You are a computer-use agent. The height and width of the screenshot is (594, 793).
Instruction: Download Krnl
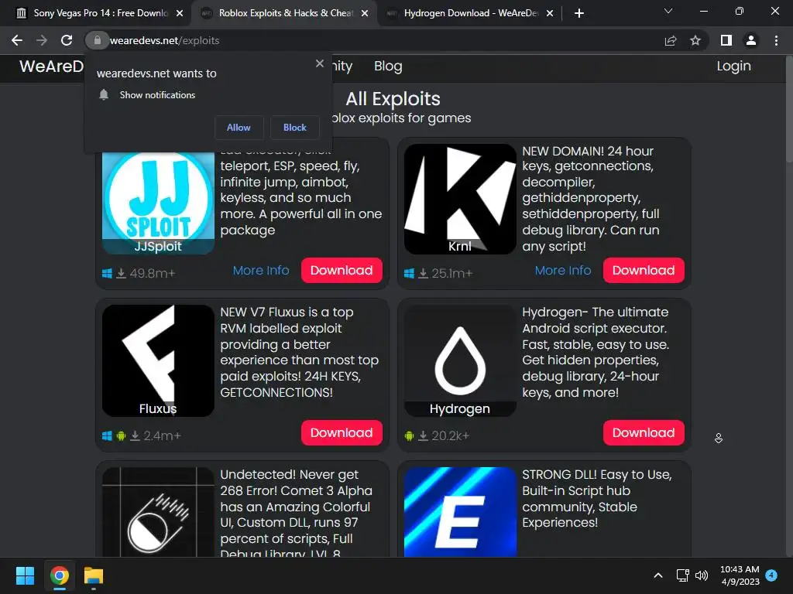click(644, 271)
